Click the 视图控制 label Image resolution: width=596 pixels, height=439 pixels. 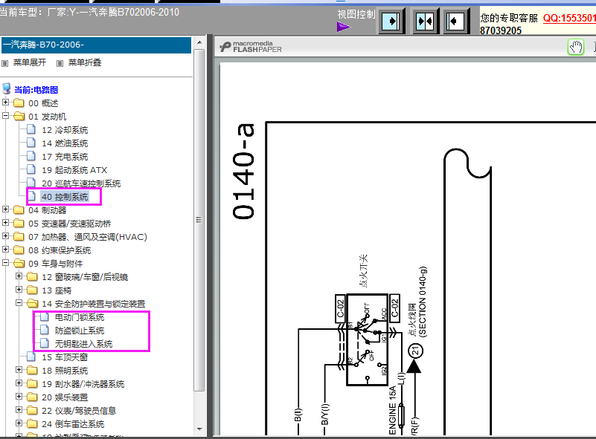coord(356,14)
